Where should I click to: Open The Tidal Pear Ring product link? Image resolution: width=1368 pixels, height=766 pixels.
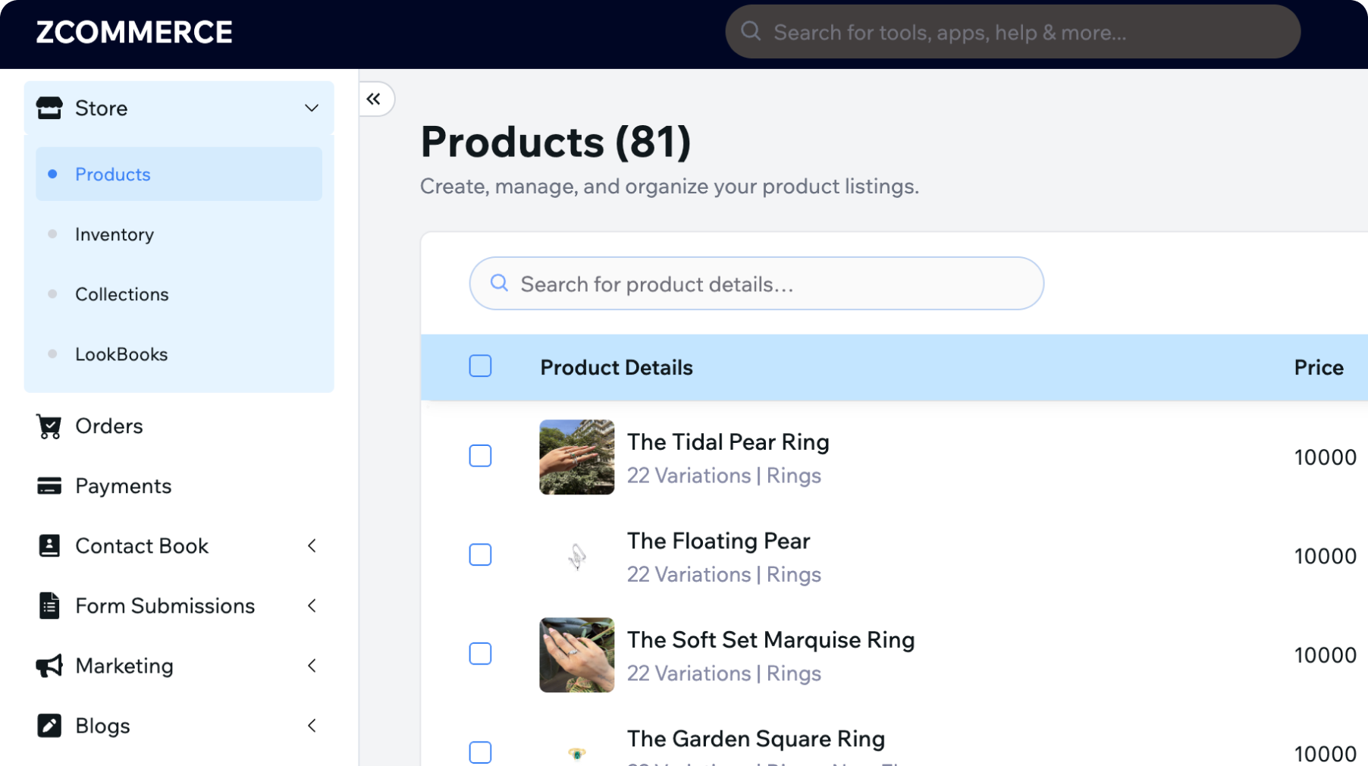click(x=728, y=442)
